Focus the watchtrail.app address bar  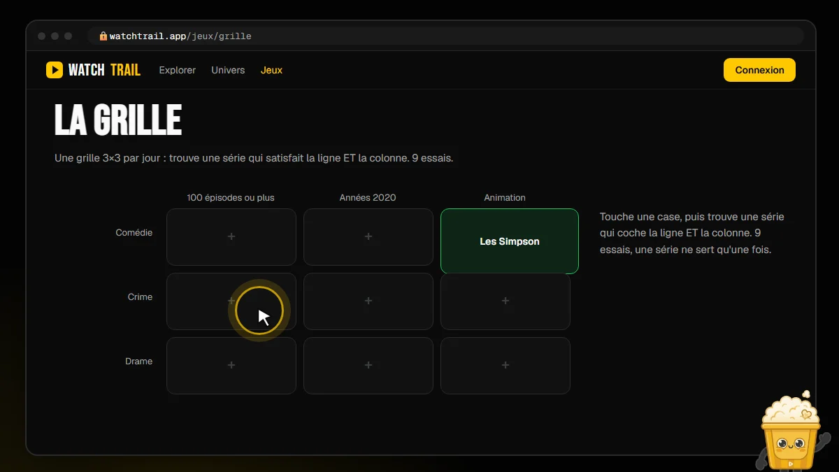(446, 36)
